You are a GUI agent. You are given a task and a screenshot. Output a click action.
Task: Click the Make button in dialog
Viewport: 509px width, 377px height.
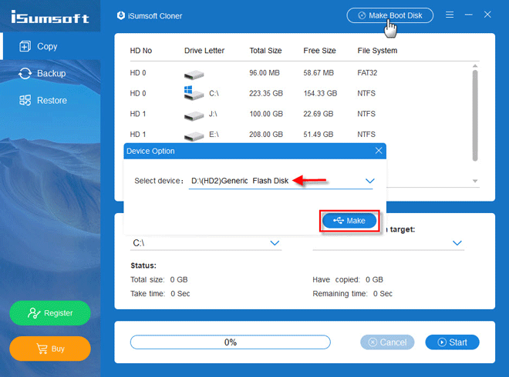pos(349,221)
